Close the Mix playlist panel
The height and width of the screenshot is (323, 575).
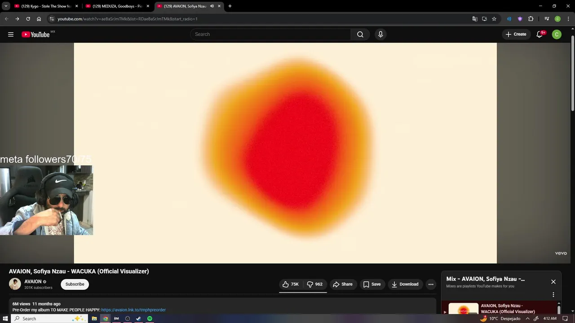pos(553,282)
